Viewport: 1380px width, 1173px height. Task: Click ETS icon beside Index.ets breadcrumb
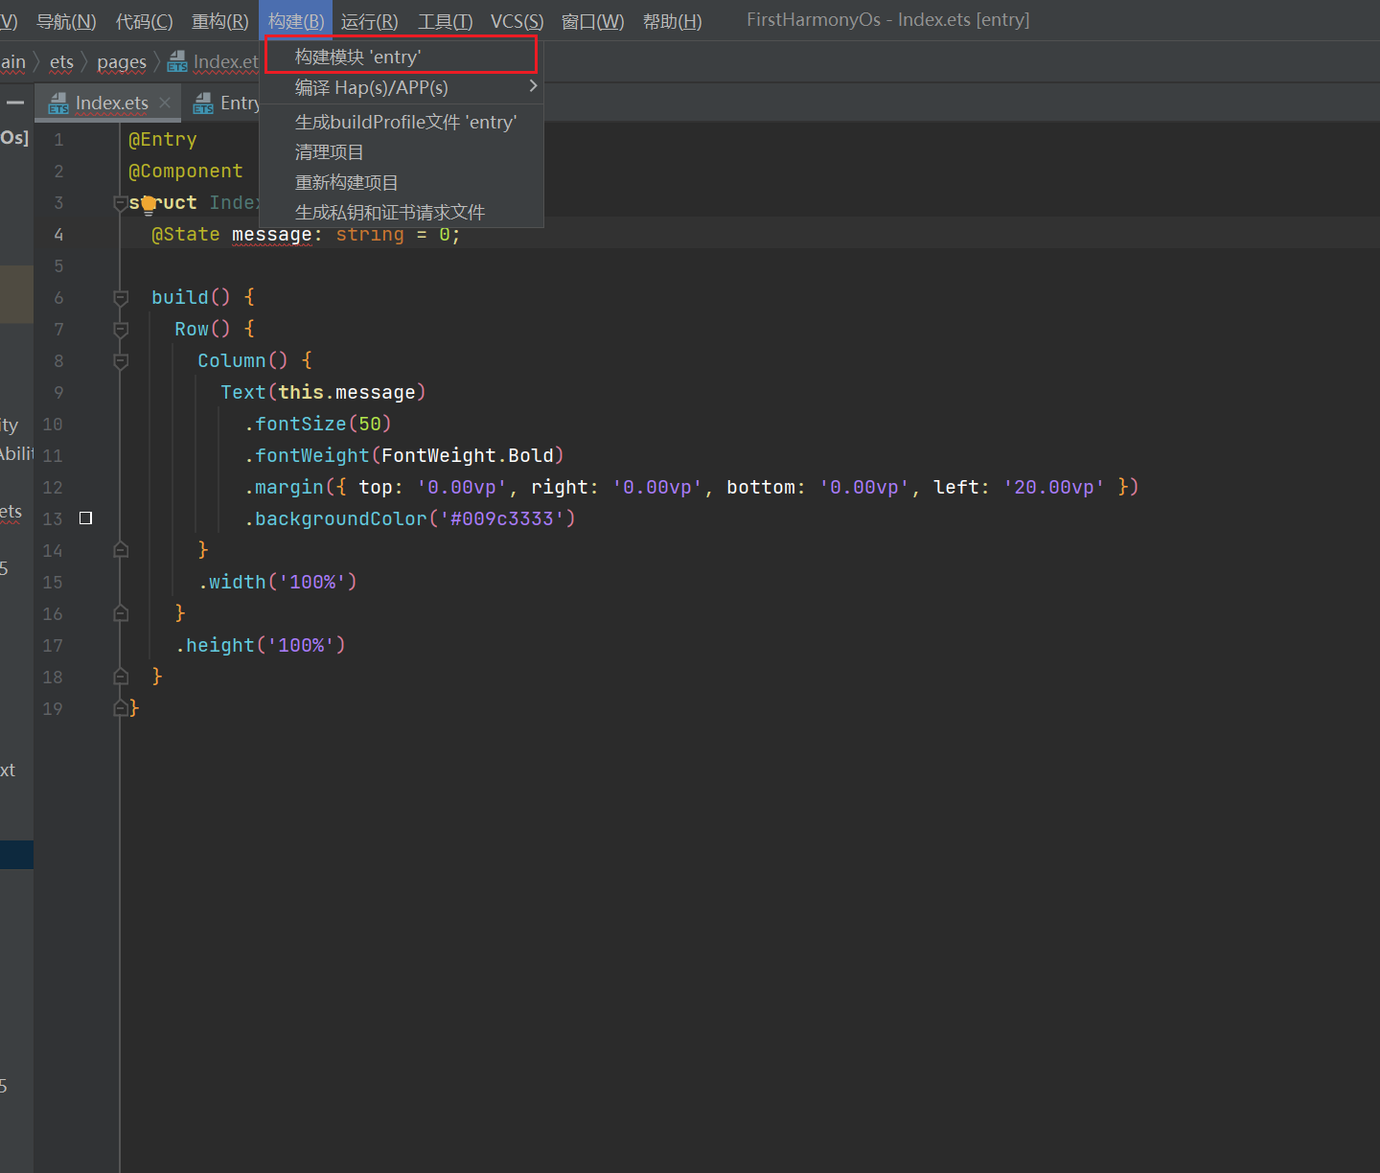(x=177, y=62)
